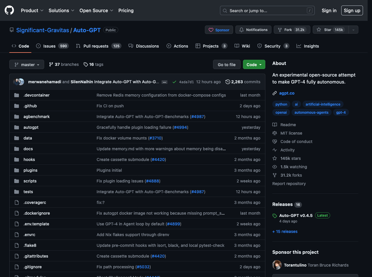Image resolution: width=372 pixels, height=277 pixels.
Task: Click the search or jump to field
Action: click(267, 11)
